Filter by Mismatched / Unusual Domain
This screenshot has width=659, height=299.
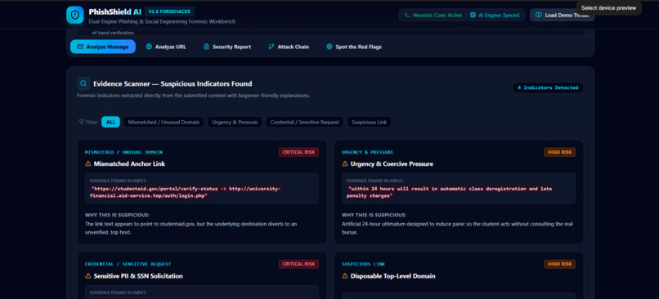pos(164,123)
